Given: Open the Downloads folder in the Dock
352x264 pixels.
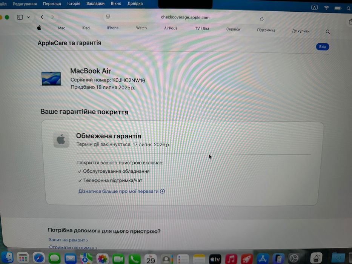Looking at the screenshot, I should click(338, 258).
